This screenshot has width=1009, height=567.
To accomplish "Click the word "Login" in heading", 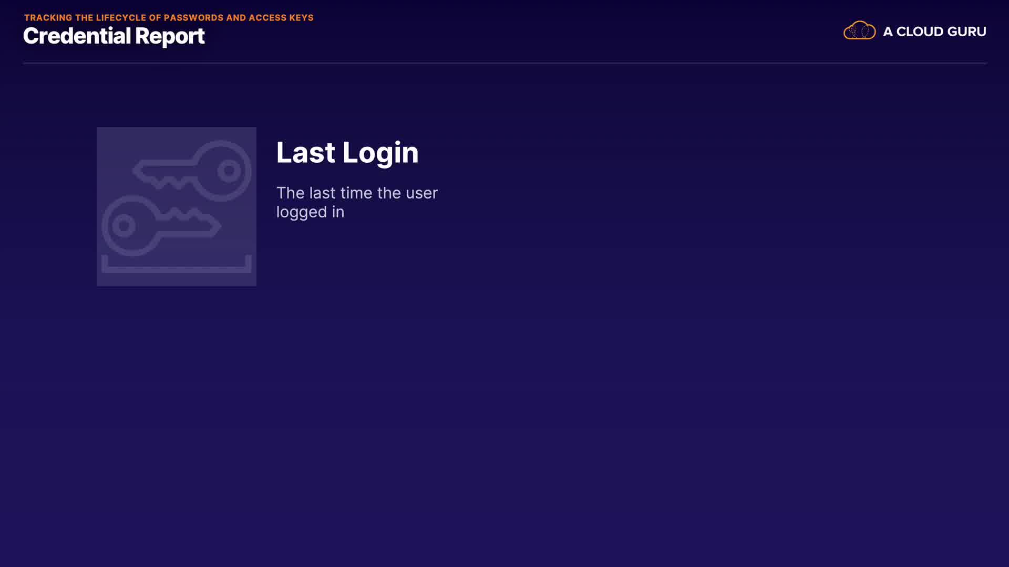I will pos(380,153).
